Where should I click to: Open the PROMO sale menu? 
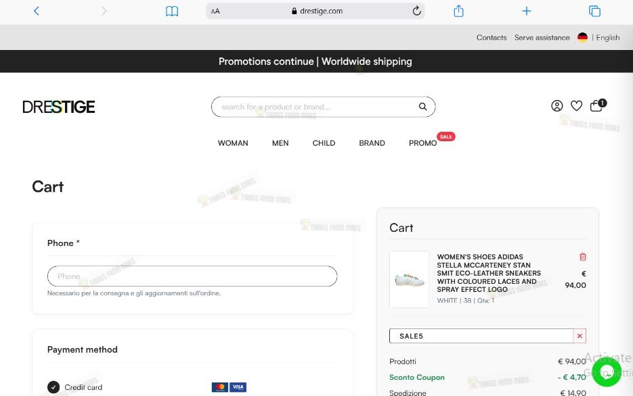422,143
